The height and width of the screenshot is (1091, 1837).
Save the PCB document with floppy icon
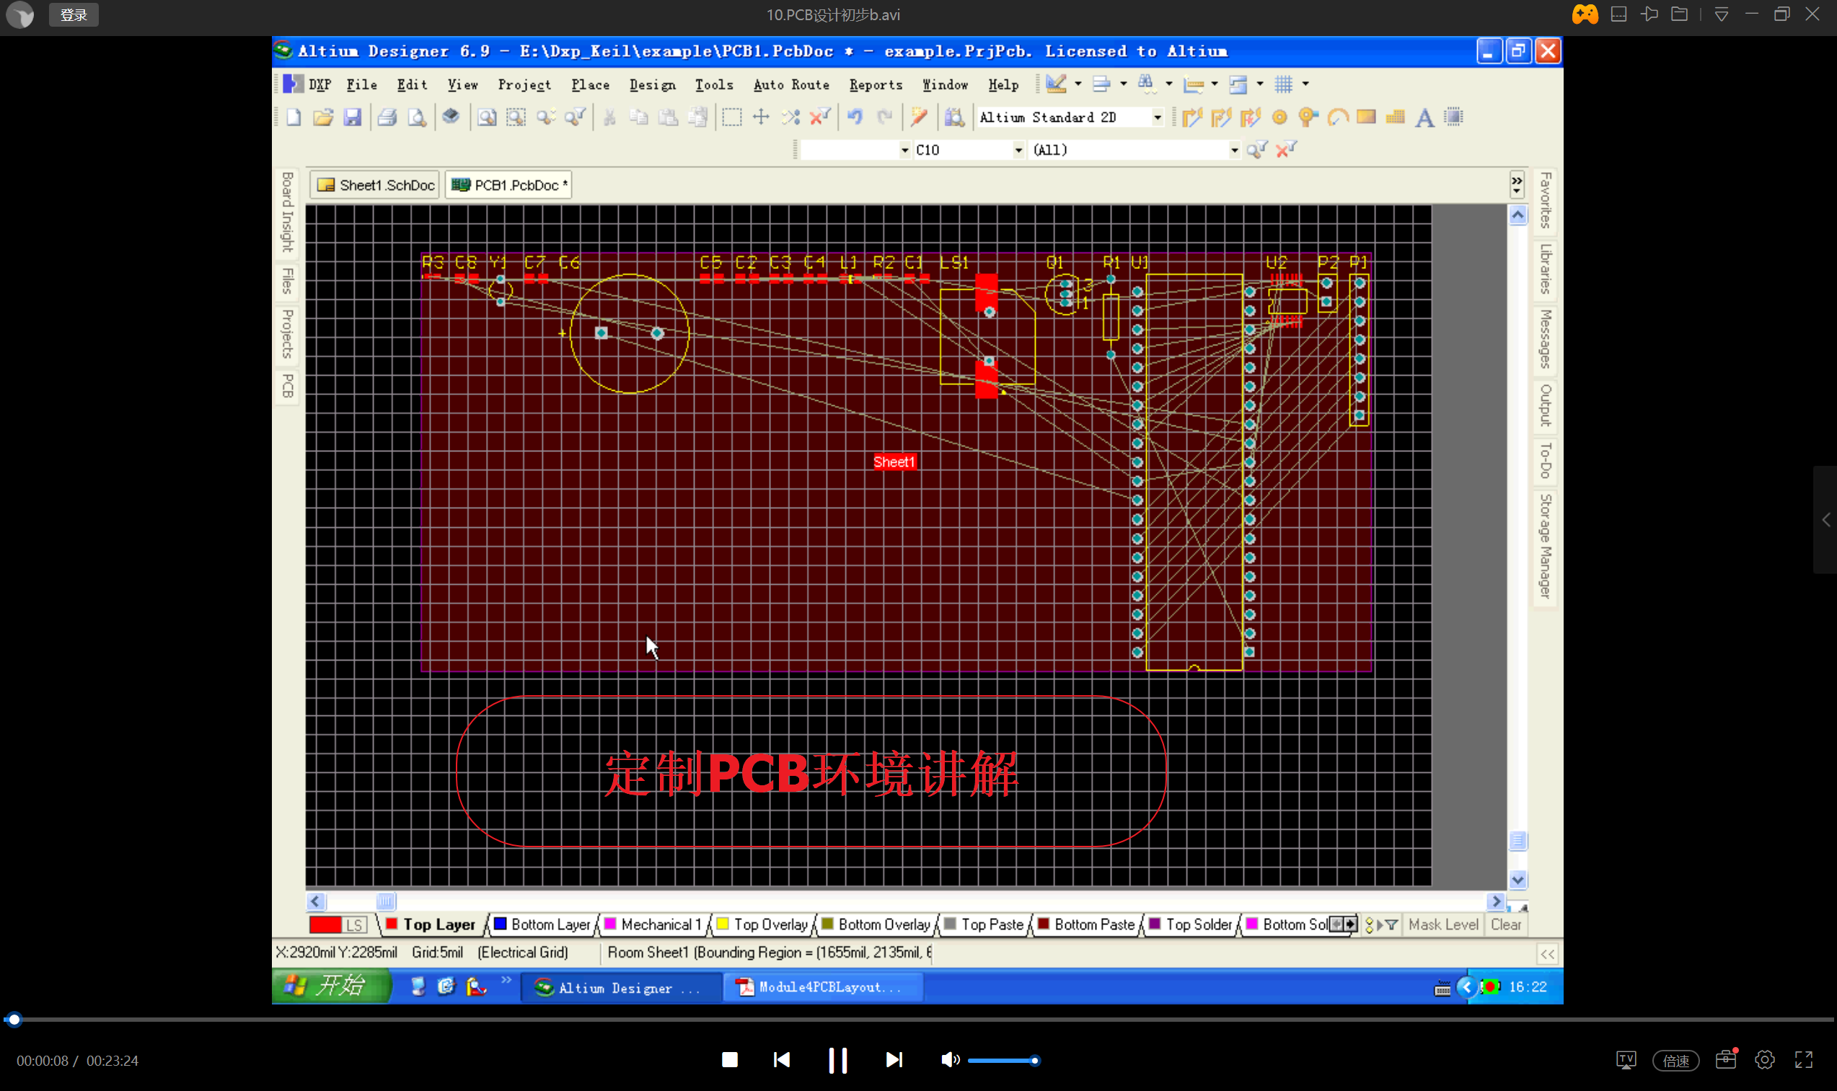click(352, 117)
